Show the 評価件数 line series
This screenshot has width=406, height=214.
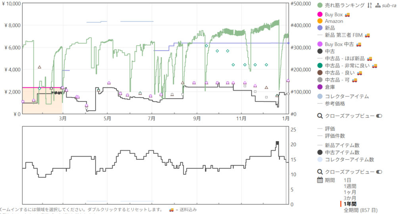[335, 136]
